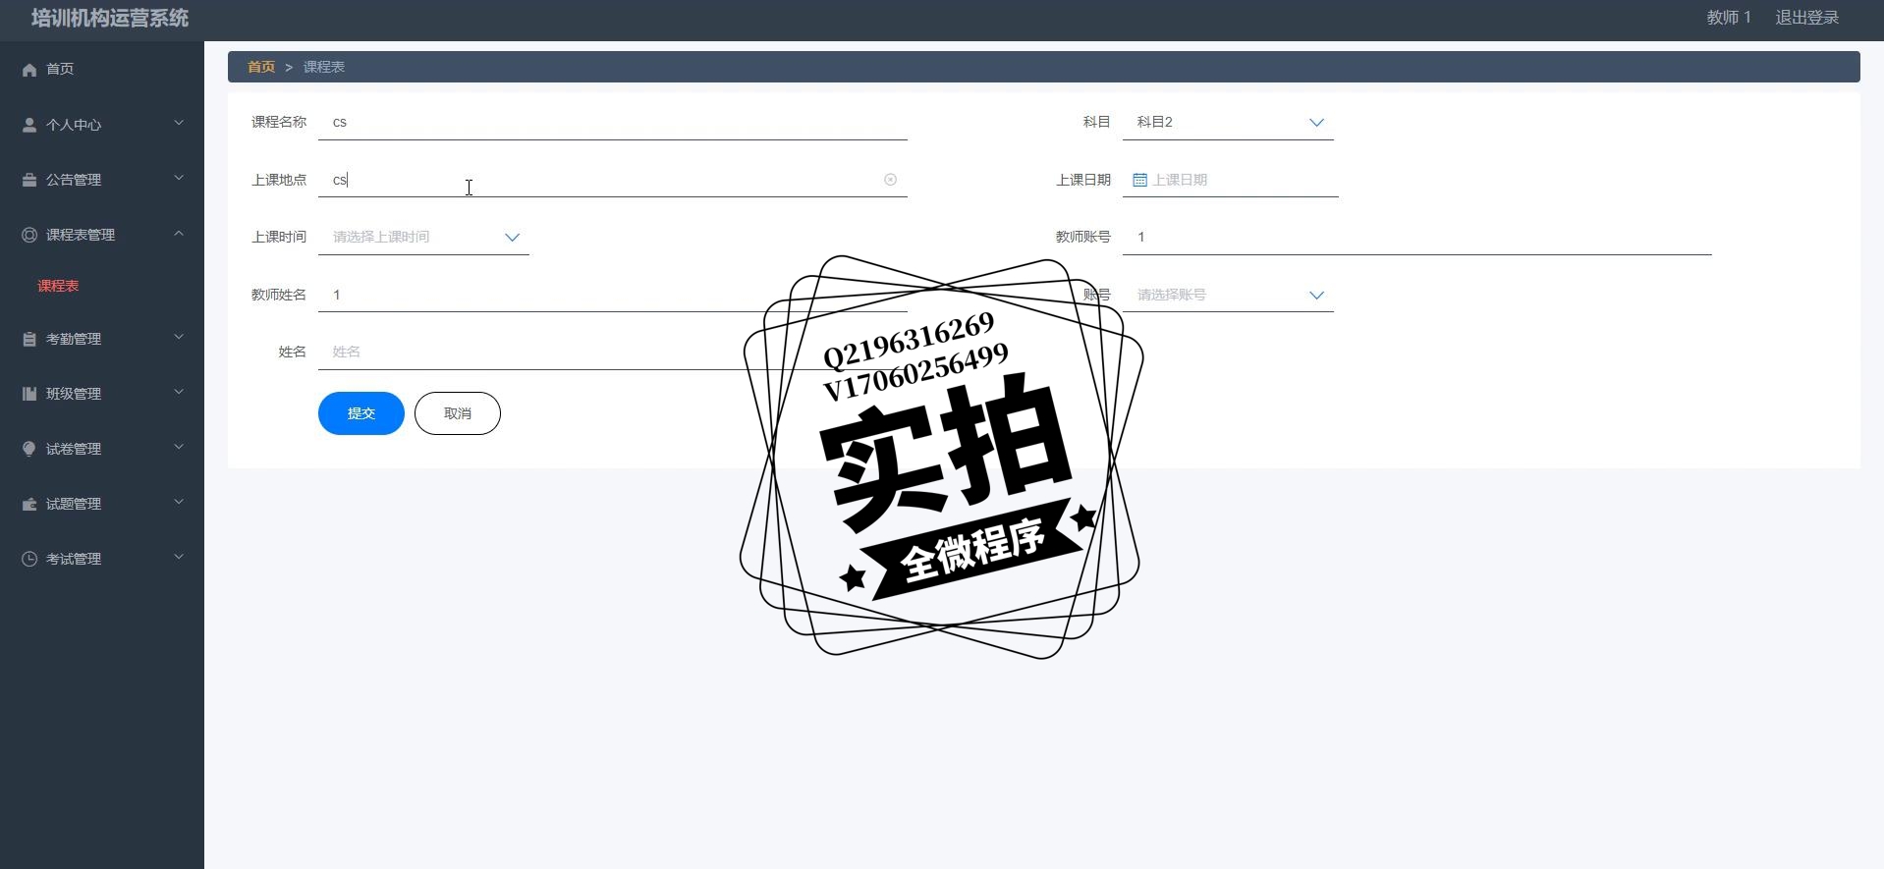Click the icon beside 课程表管理
This screenshot has width=1884, height=869.
tap(29, 235)
